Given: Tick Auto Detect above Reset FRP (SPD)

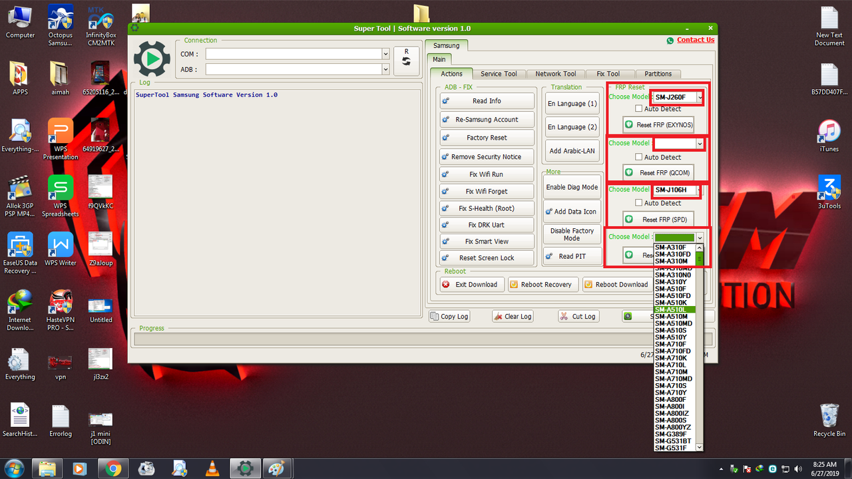Looking at the screenshot, I should click(639, 203).
